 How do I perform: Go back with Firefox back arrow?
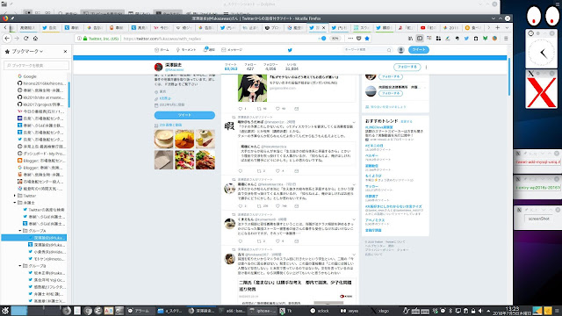tap(7, 39)
